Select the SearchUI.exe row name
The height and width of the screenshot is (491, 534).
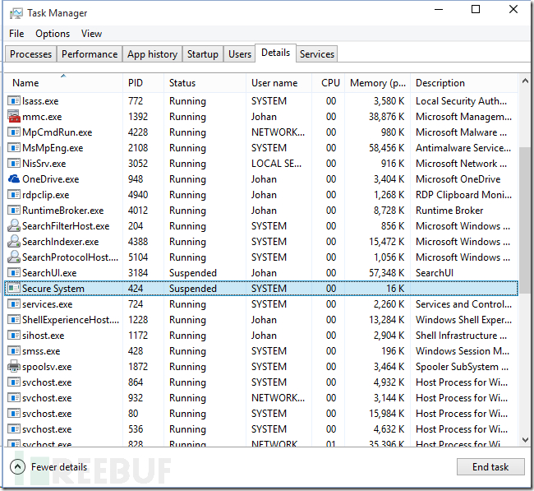click(x=49, y=273)
